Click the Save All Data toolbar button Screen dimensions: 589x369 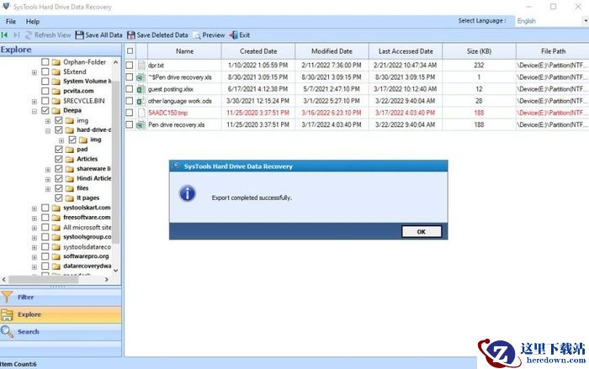[98, 35]
